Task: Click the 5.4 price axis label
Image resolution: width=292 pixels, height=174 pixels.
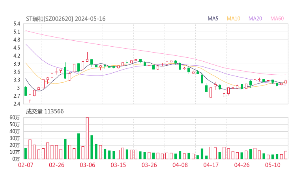Action: coord(17,24)
